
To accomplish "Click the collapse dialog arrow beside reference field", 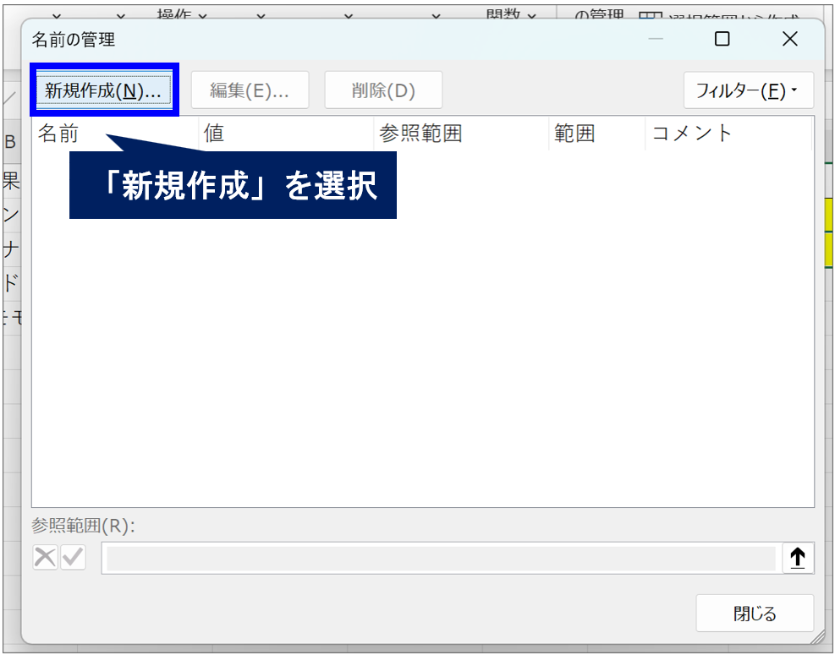I will click(x=797, y=558).
